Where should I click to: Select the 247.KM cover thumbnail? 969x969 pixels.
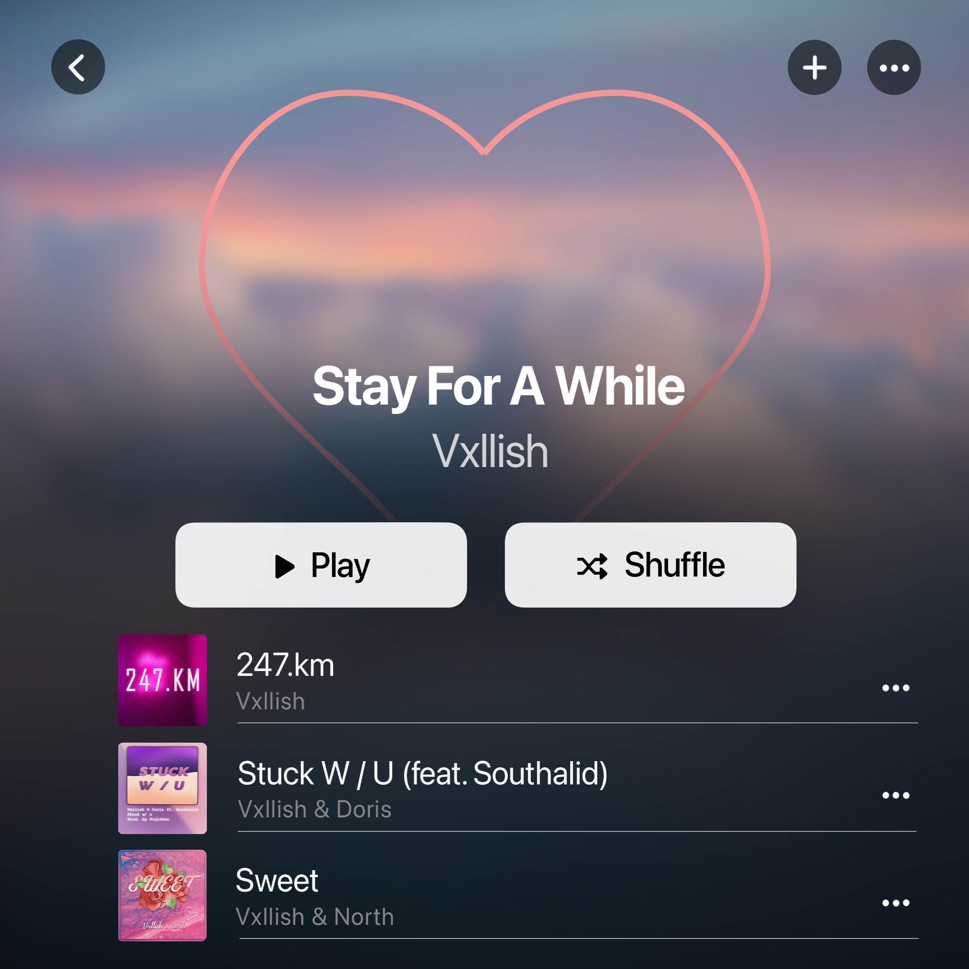[162, 680]
